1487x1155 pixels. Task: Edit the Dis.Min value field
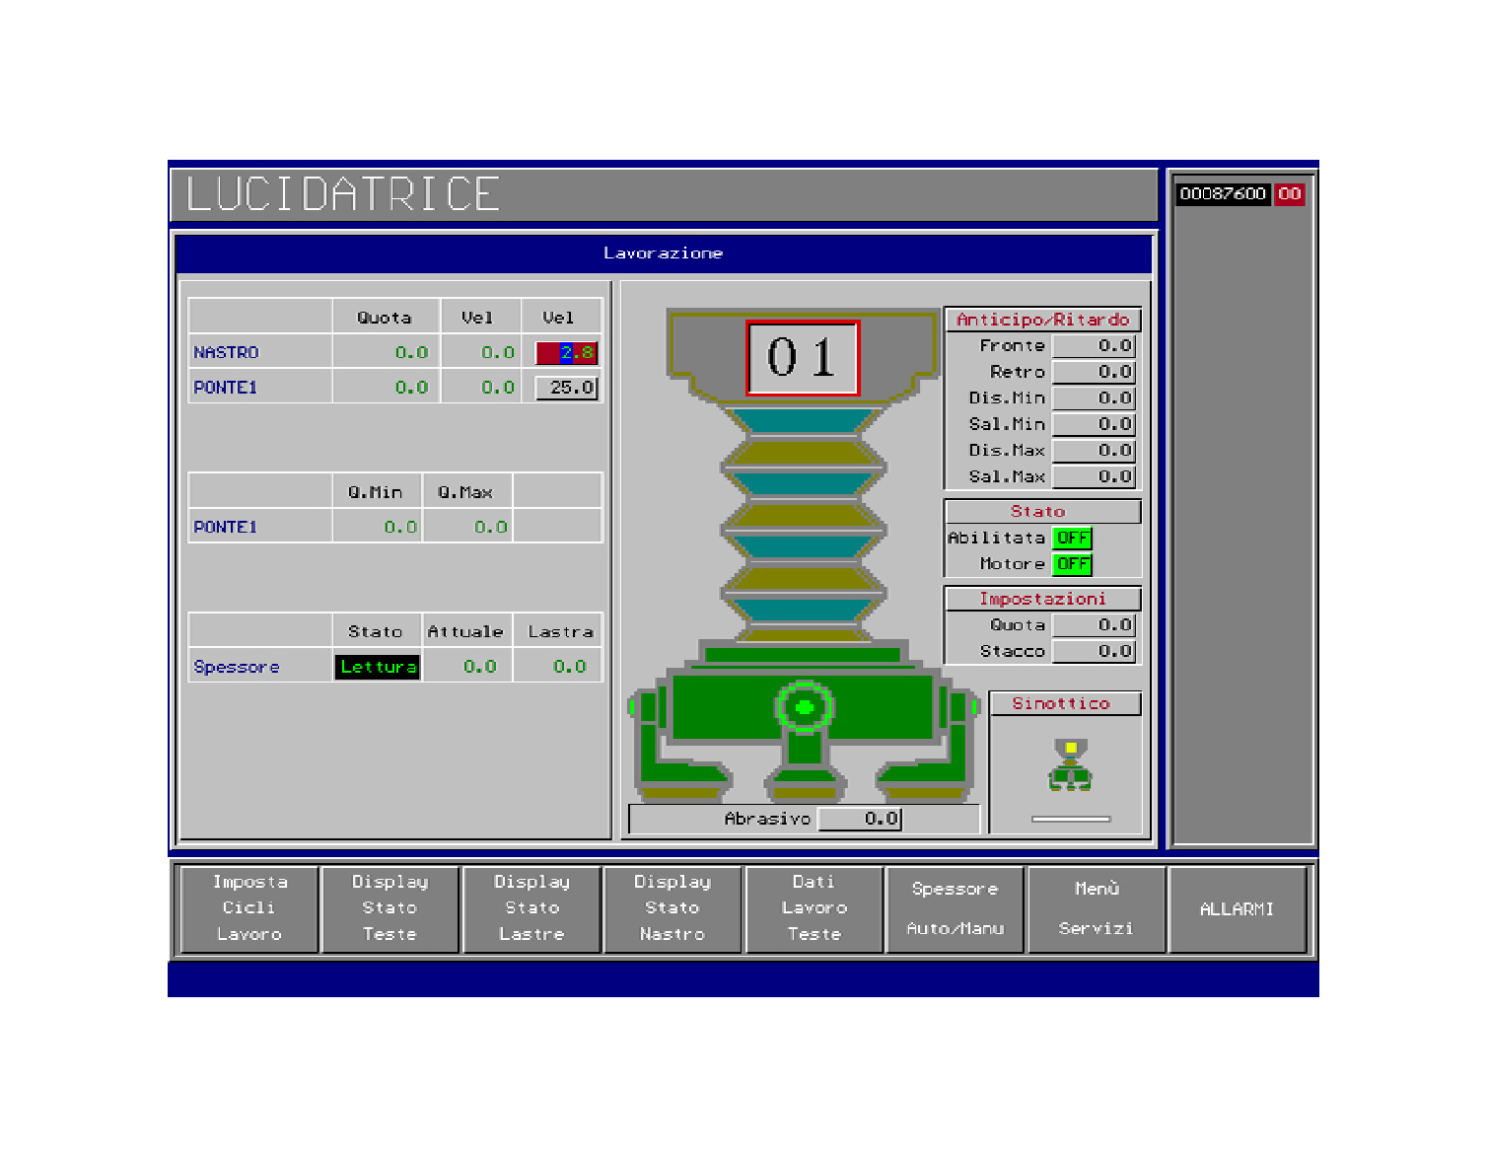tap(1095, 398)
